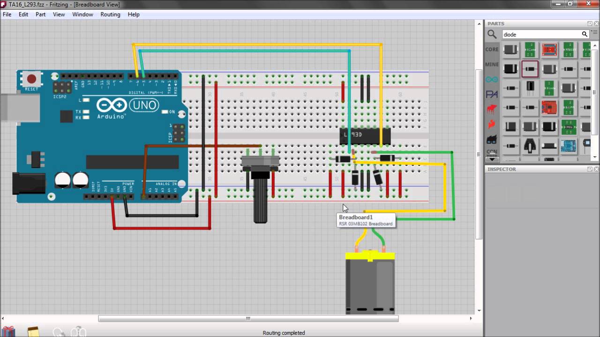
Task: Click the 'Routing completed' status text
Action: pyautogui.click(x=284, y=333)
